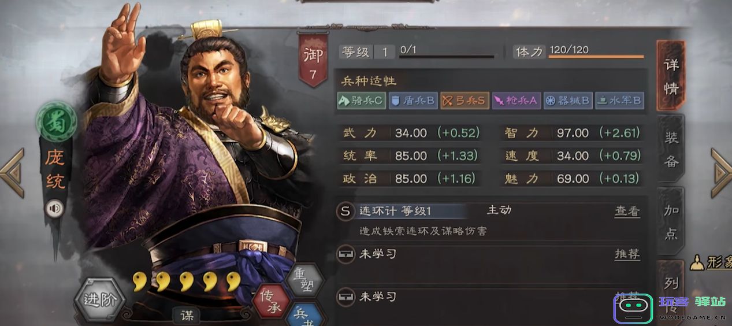The height and width of the screenshot is (326, 732).
Task: Go to next general with right arrow
Action: 721,172
